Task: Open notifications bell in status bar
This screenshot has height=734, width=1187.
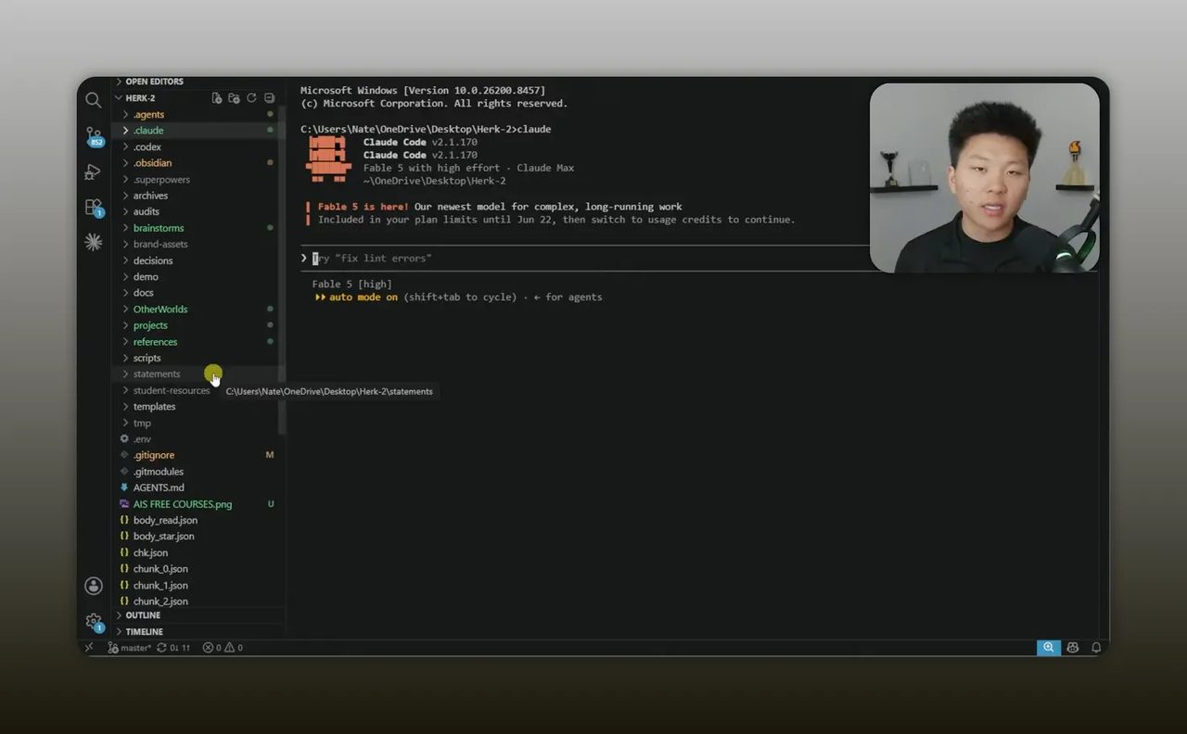Action: [x=1096, y=648]
